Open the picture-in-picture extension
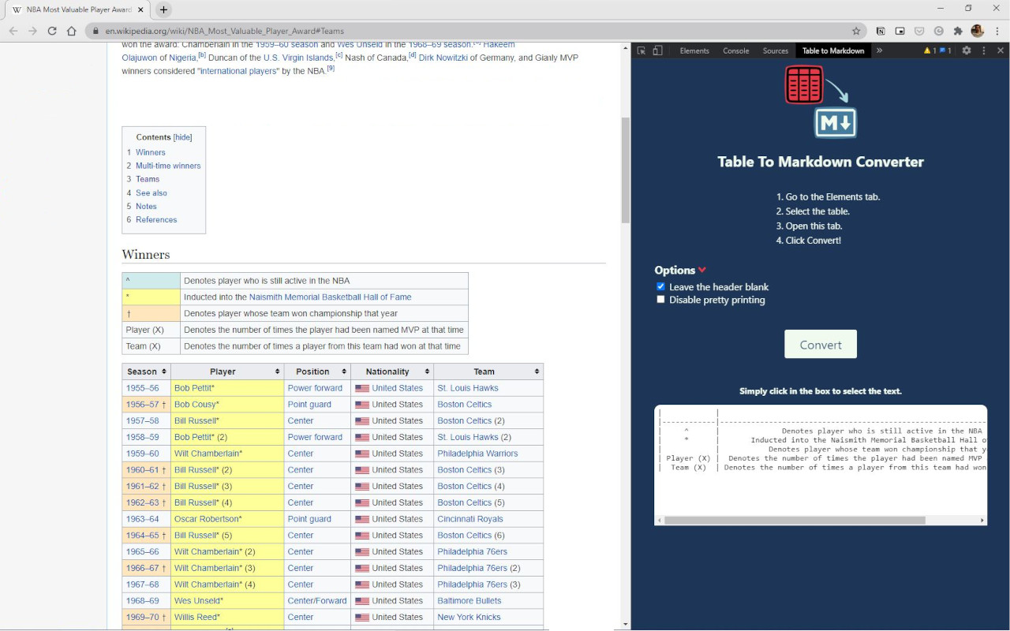 (900, 31)
